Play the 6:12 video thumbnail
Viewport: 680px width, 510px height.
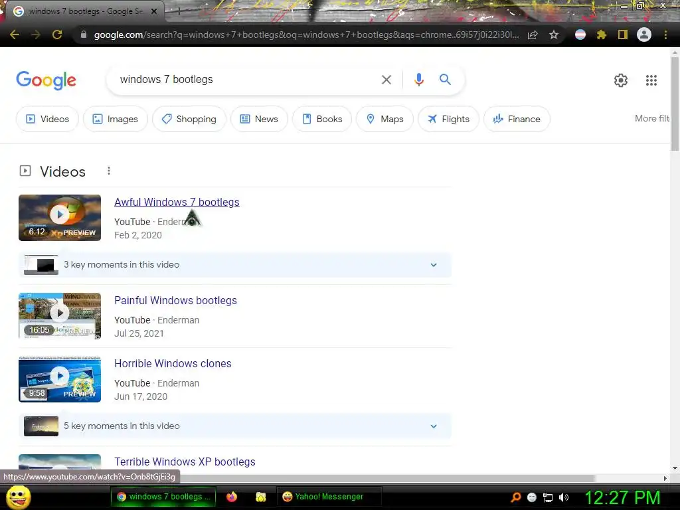click(60, 218)
